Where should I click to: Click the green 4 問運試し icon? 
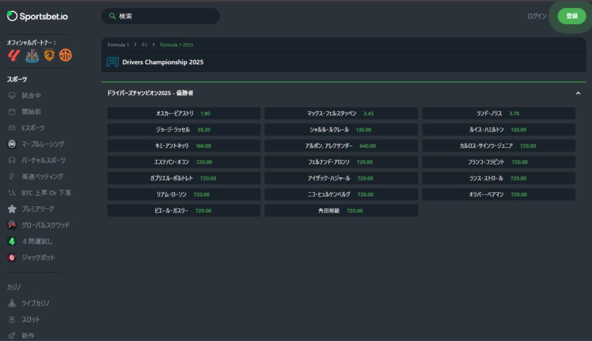tap(12, 242)
